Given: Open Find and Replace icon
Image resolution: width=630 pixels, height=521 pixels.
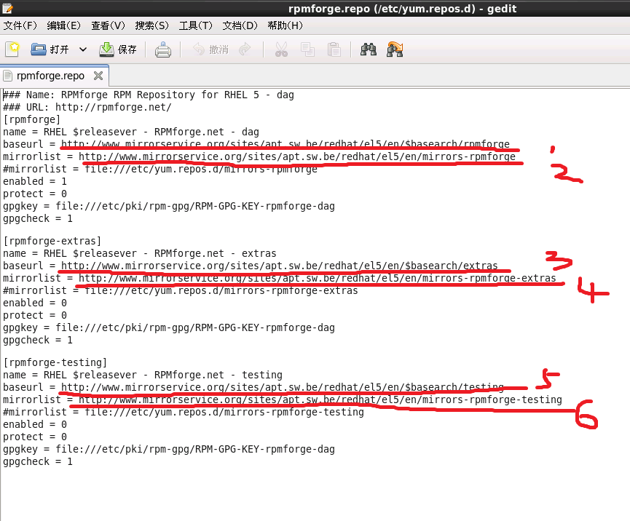Looking at the screenshot, I should 395,49.
